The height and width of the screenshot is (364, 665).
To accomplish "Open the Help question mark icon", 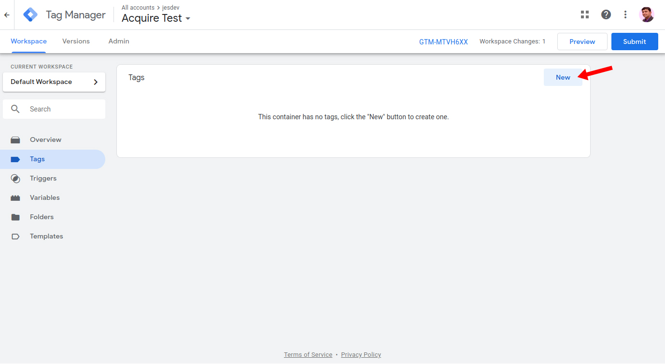I will tap(606, 14).
